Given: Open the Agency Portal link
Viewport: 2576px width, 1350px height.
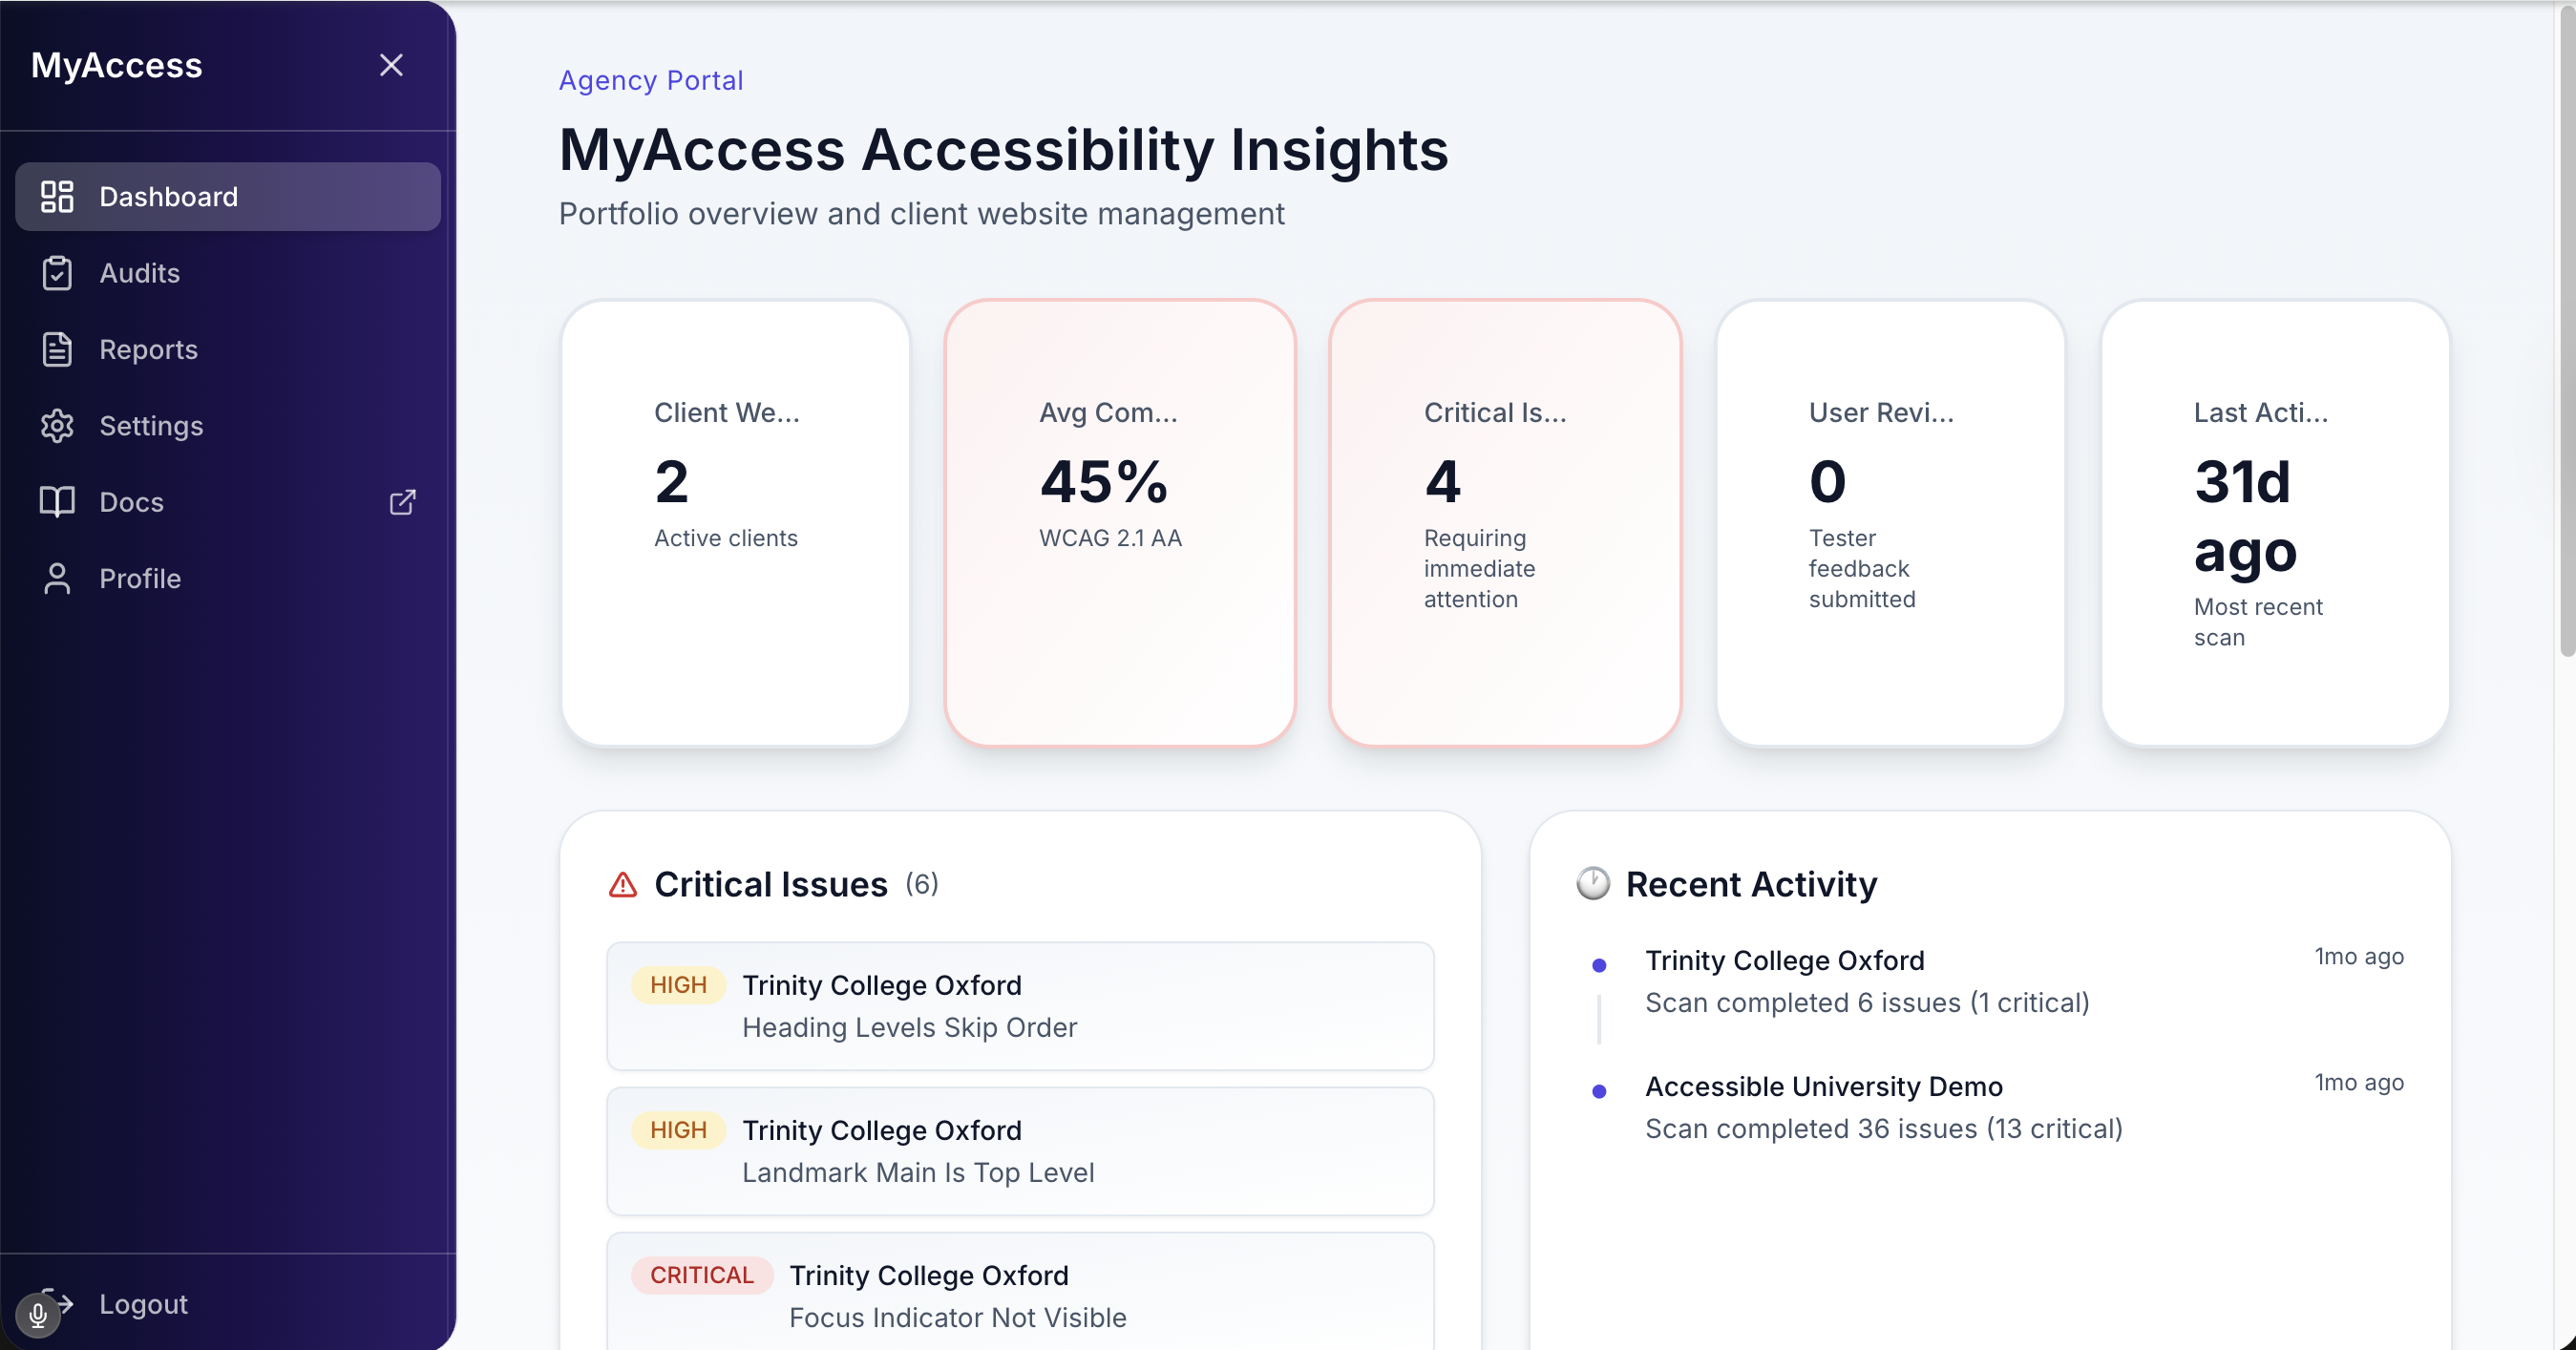Looking at the screenshot, I should click(x=650, y=80).
